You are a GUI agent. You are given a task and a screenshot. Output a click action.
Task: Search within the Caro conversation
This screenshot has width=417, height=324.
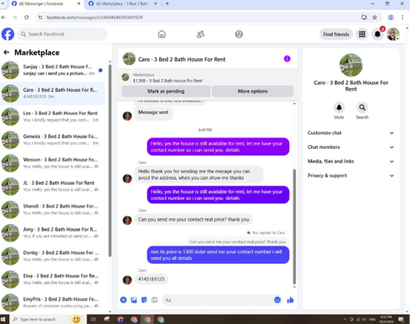click(362, 107)
